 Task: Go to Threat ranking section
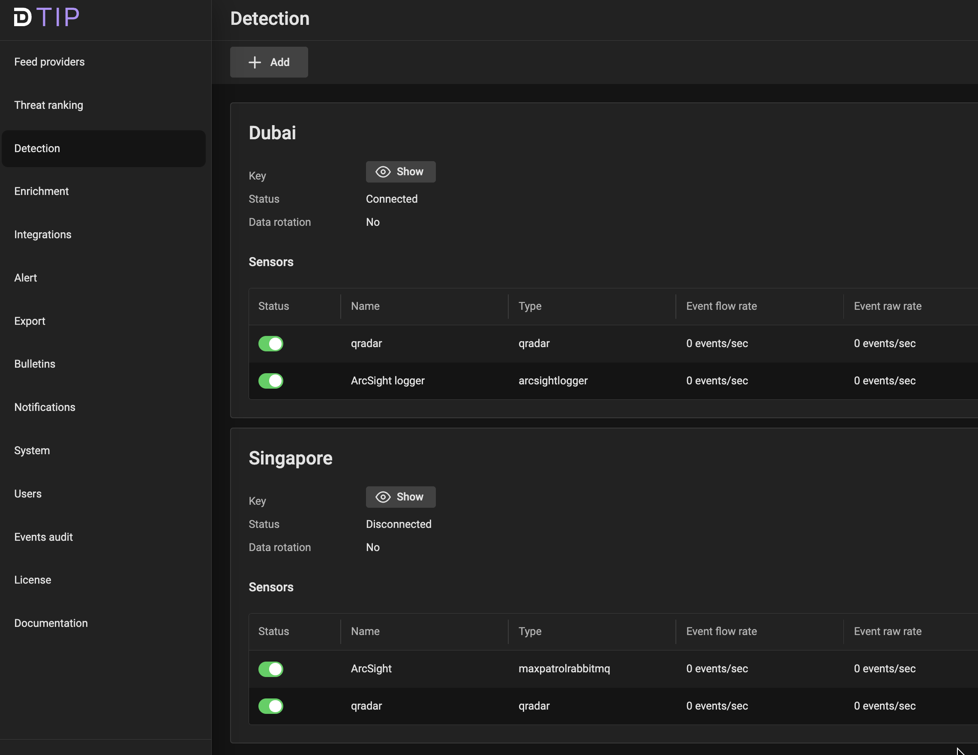(48, 105)
